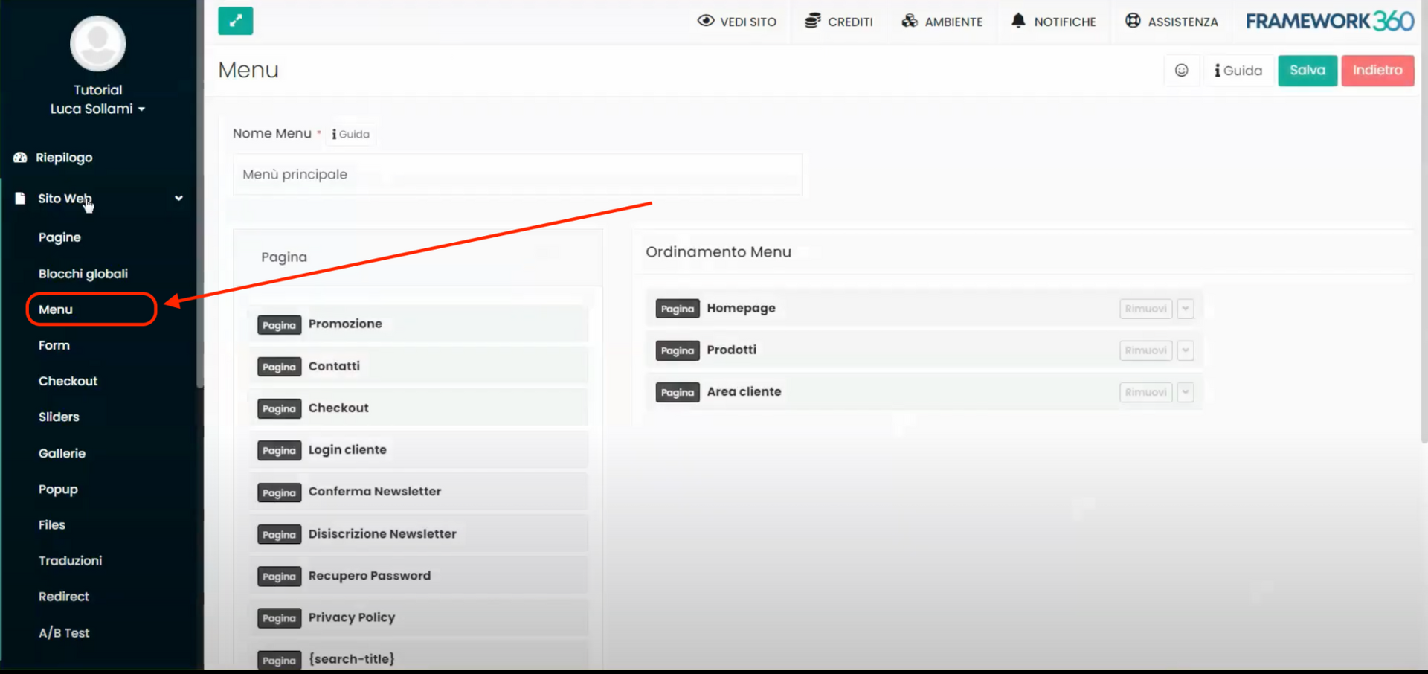
Task: Click the Nome Menu input field
Action: [x=517, y=174]
